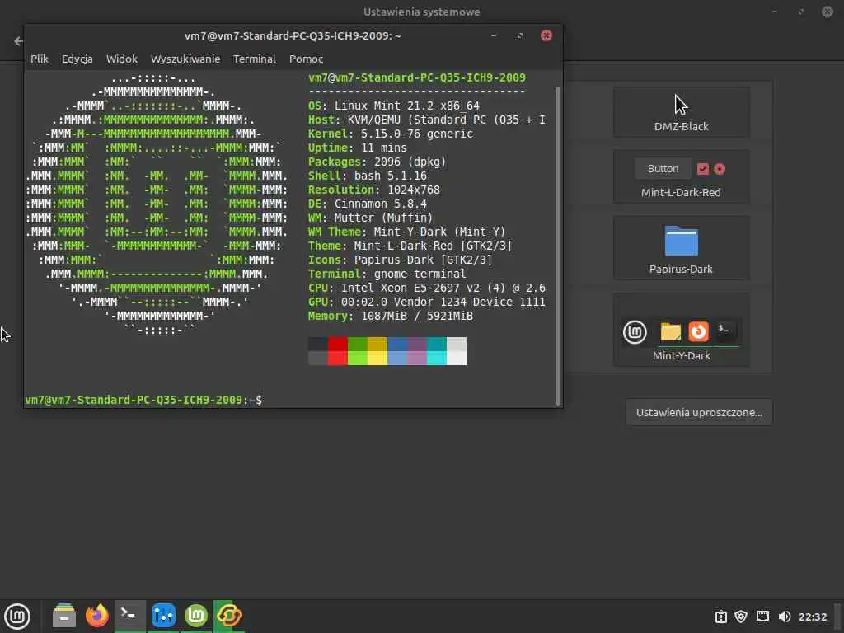Open the security shield tray icon

(x=741, y=617)
